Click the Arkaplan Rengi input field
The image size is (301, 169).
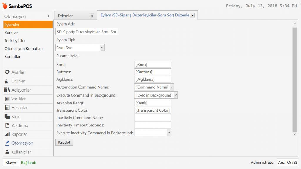[x=153, y=103]
